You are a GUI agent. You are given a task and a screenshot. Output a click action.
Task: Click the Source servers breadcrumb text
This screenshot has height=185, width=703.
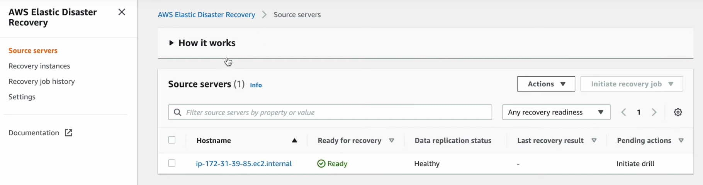(x=297, y=15)
